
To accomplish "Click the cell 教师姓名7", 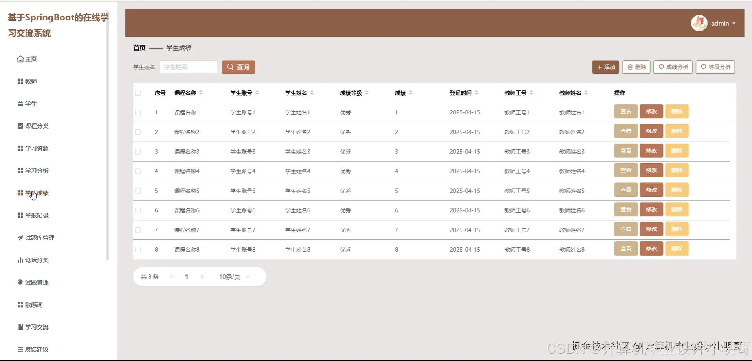I will [572, 230].
